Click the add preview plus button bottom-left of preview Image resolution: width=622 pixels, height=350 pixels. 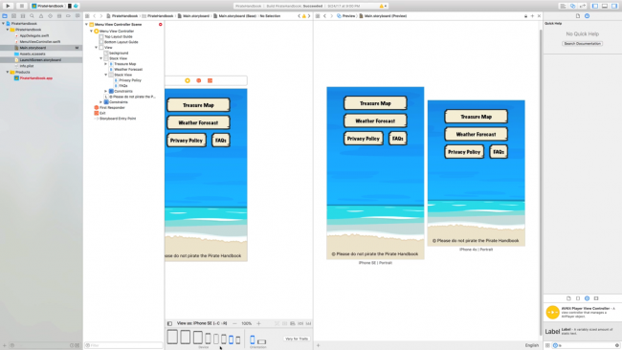click(318, 345)
